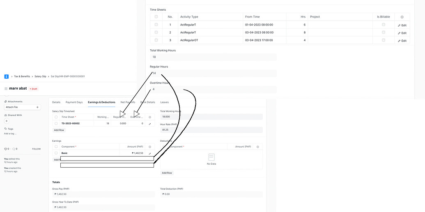
Task: Toggle Is Billable for row 3
Action: click(383, 40)
